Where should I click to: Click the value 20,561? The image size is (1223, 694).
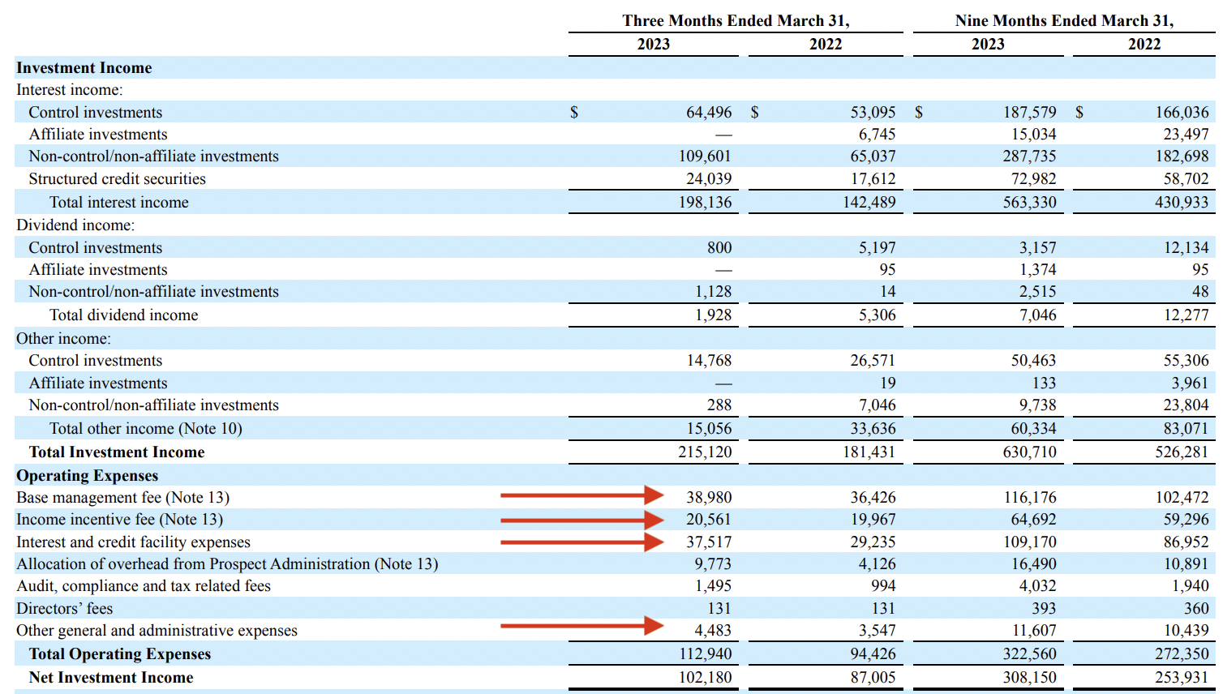pos(709,520)
